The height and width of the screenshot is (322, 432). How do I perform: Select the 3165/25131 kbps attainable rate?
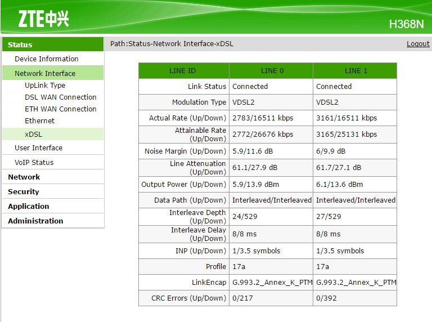pyautogui.click(x=346, y=134)
